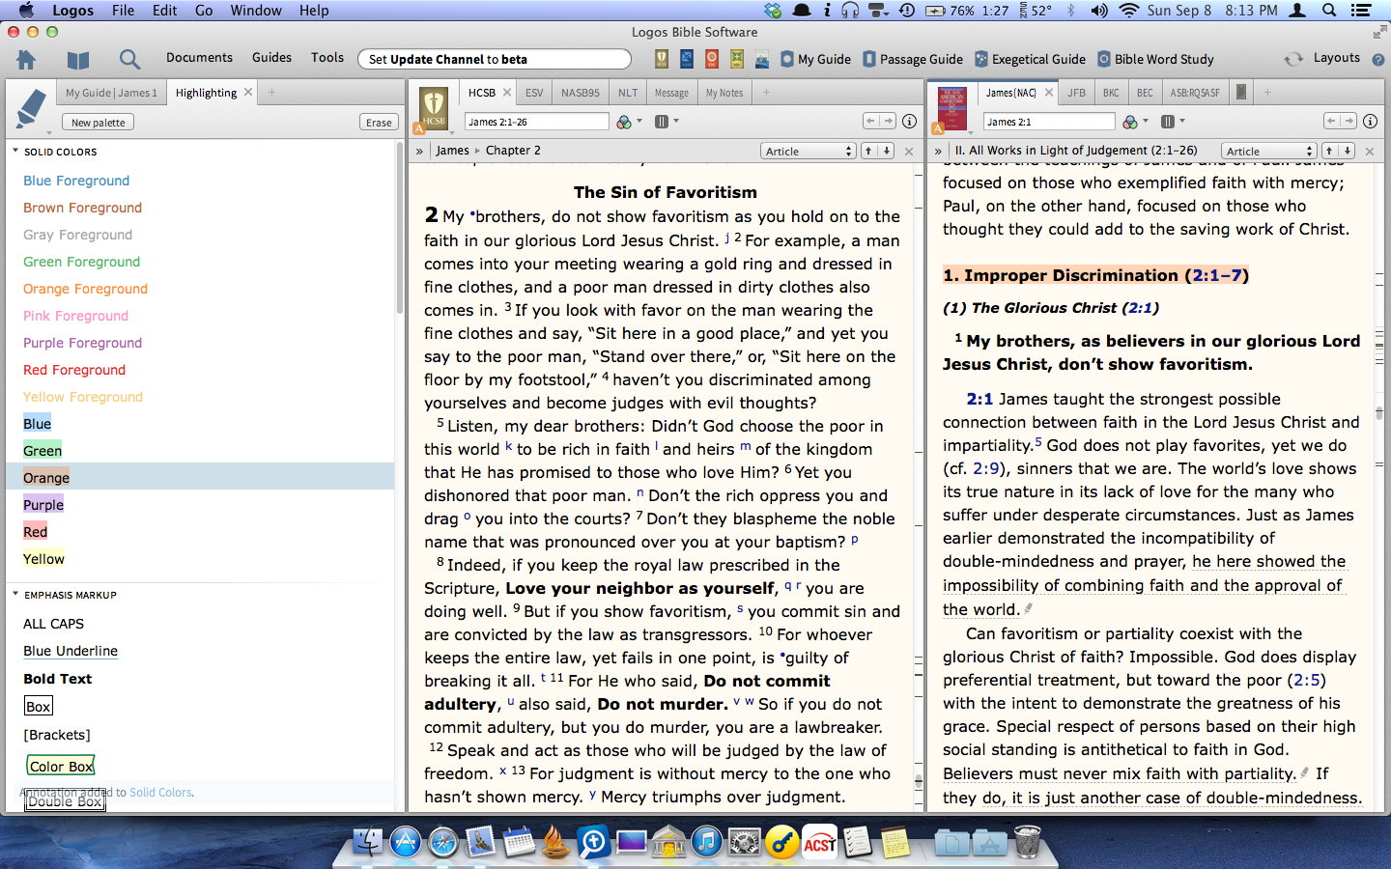Click the command box showing Set Update Channel
The height and width of the screenshot is (869, 1391).
tap(494, 59)
